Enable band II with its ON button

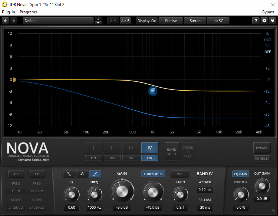(x=112, y=158)
